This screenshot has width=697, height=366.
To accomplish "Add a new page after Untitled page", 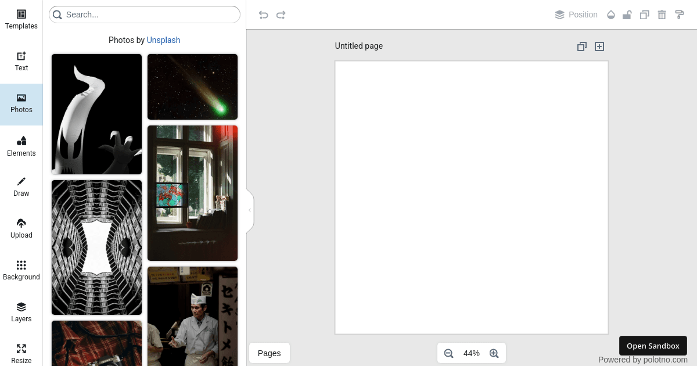I will click(x=599, y=46).
